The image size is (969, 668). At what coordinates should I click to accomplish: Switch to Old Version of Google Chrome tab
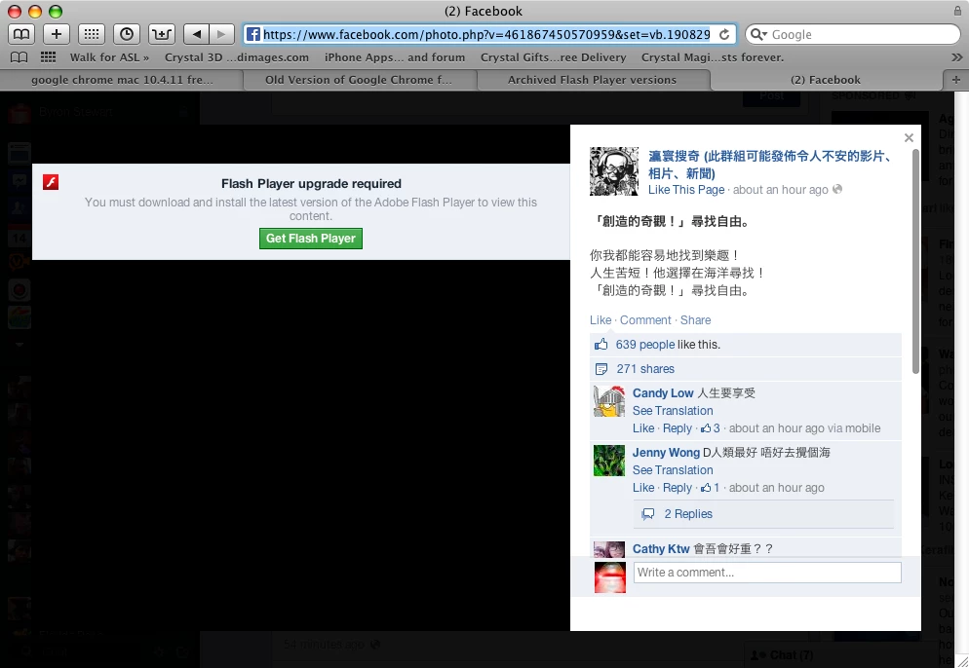[x=359, y=80]
